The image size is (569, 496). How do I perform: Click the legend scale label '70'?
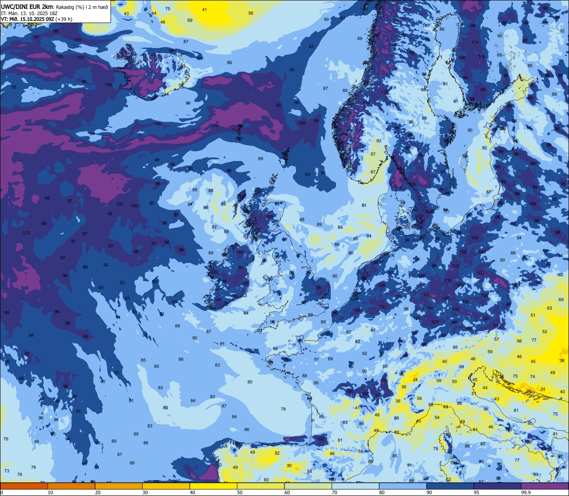point(334,492)
